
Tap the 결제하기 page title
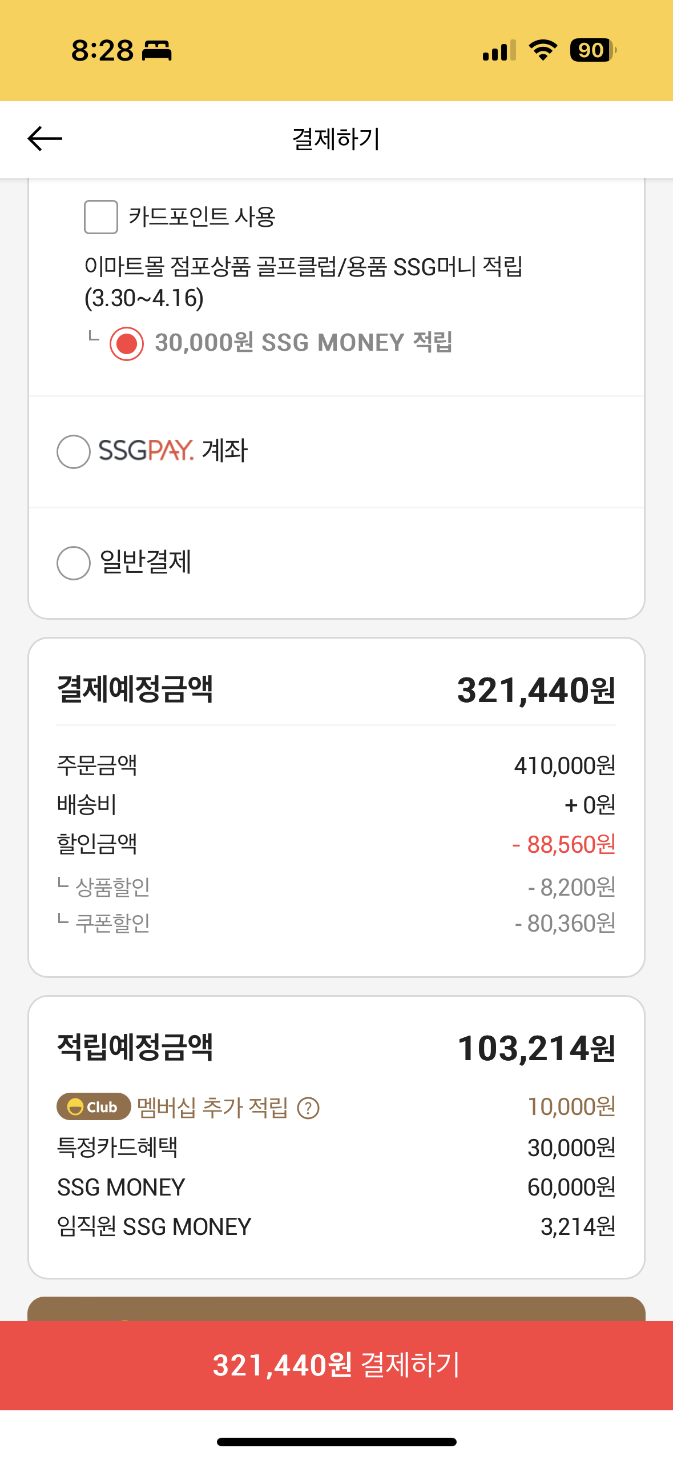[x=336, y=139]
